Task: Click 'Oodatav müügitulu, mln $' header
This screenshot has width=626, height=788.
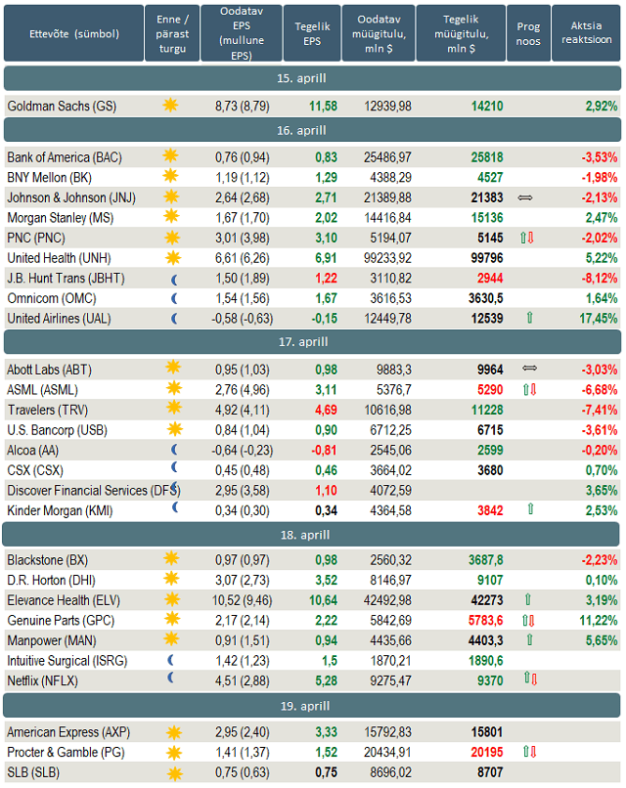Action: click(x=379, y=33)
